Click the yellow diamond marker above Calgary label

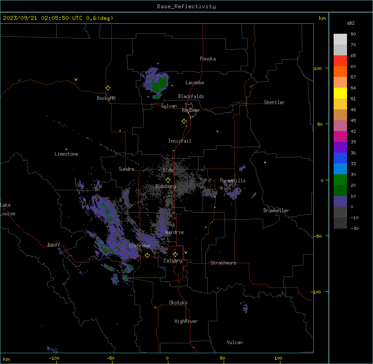point(175,255)
